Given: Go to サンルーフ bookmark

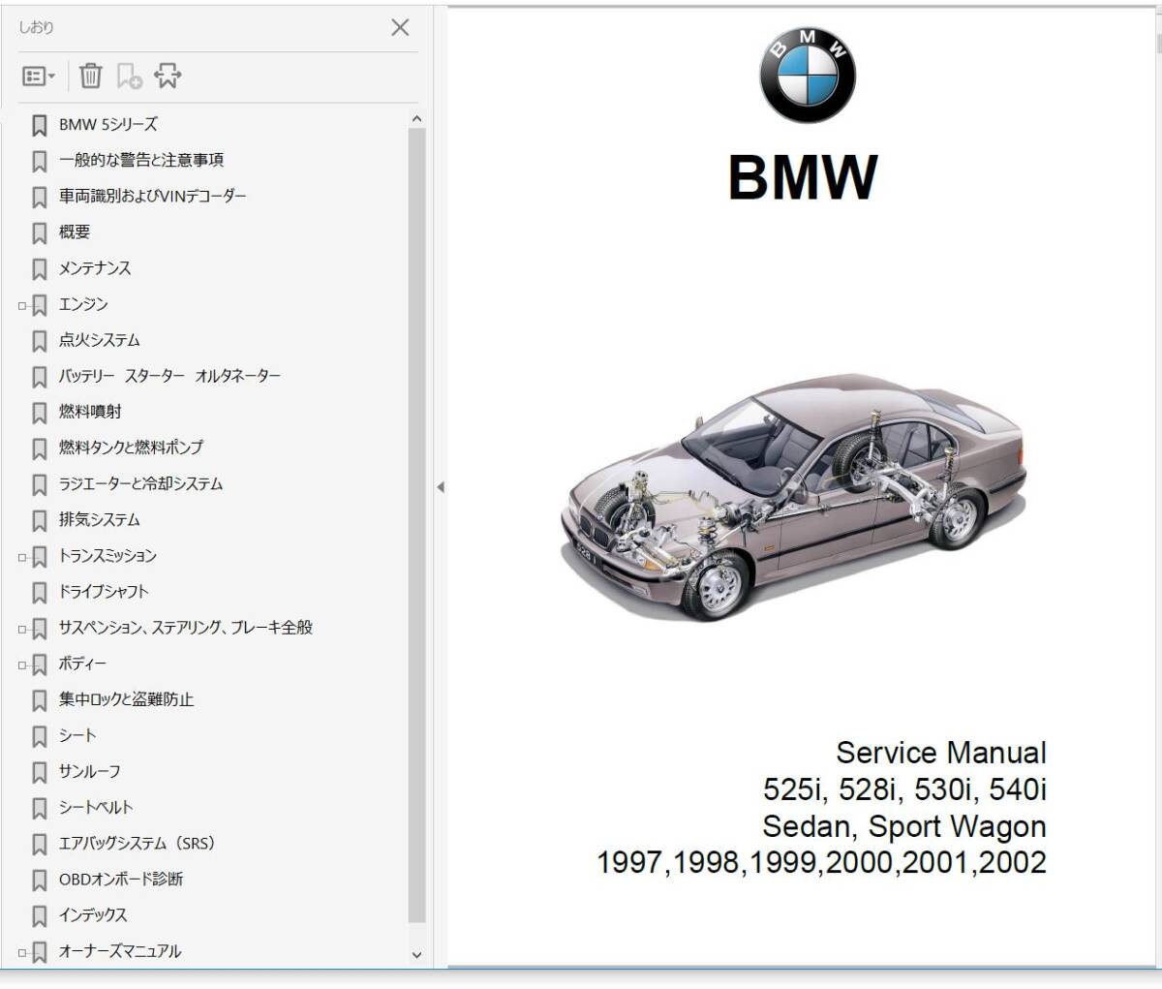Looking at the screenshot, I should (x=89, y=771).
